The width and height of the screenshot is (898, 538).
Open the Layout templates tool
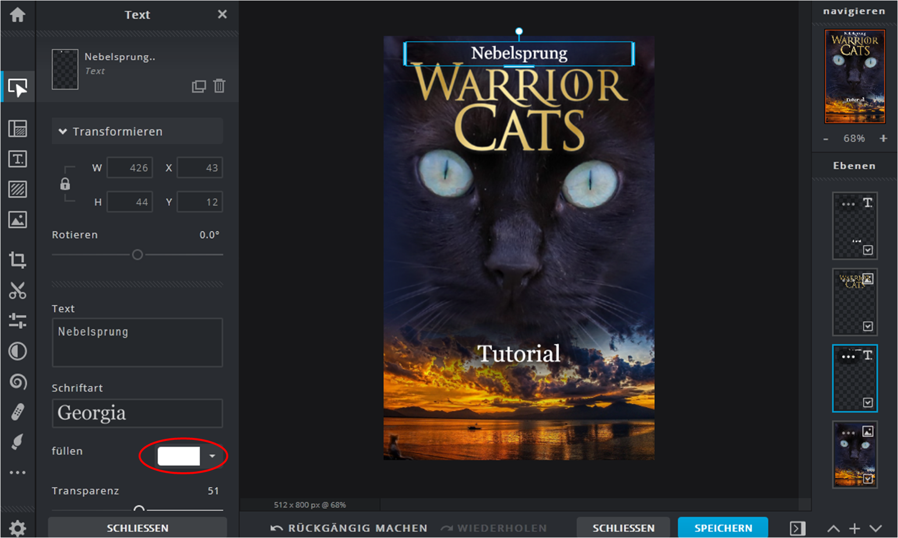pos(17,129)
